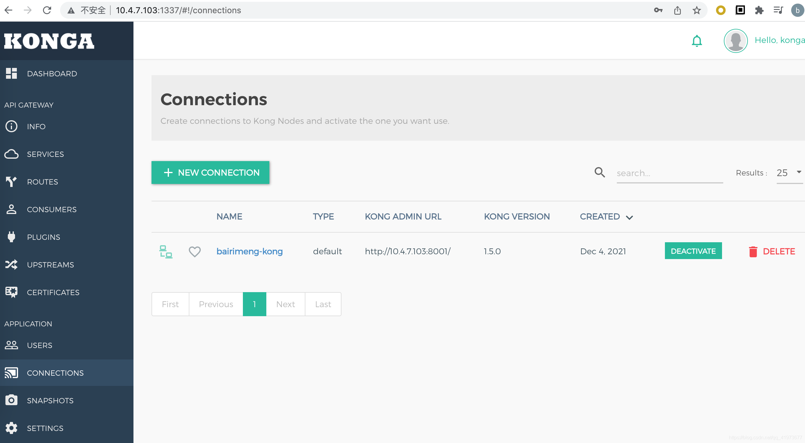Open Hello, konga user menu
The image size is (805, 443).
(x=779, y=40)
